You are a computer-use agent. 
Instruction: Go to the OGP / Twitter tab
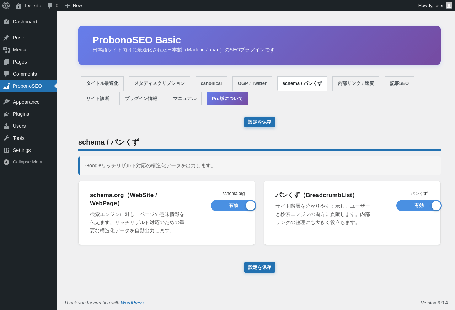[x=252, y=83]
